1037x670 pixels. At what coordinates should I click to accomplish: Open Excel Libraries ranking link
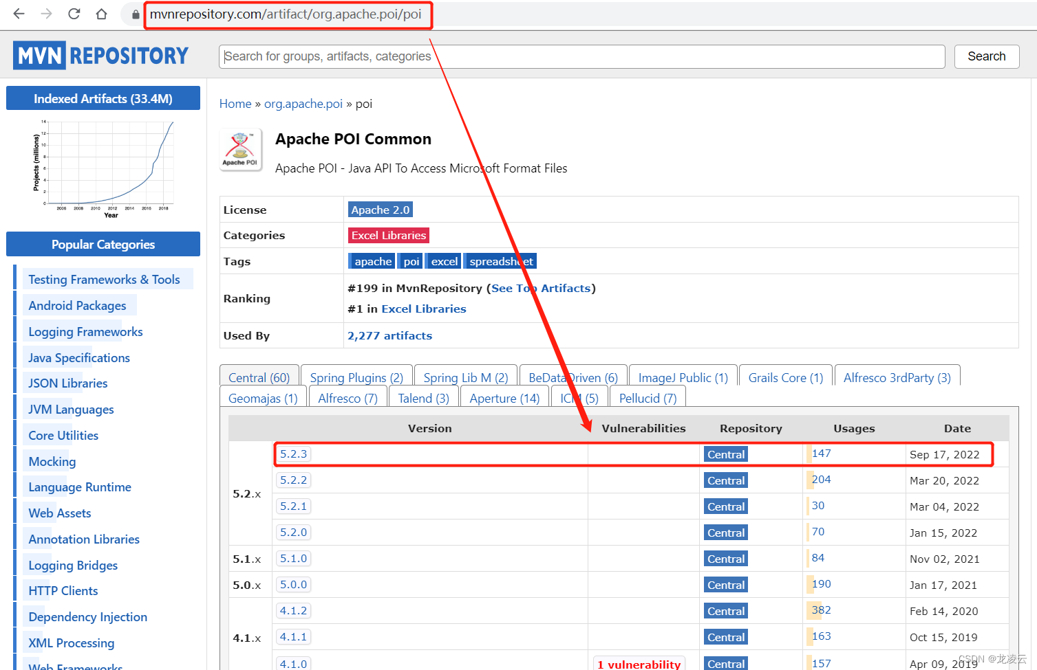point(424,309)
